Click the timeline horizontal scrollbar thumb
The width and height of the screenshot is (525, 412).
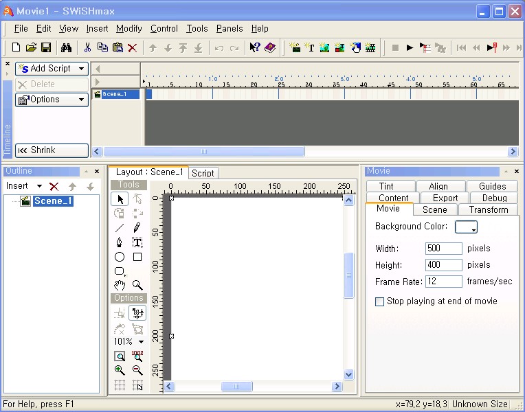click(x=204, y=152)
